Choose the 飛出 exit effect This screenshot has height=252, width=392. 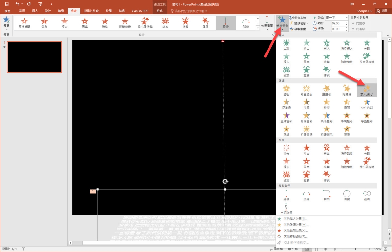click(x=327, y=150)
